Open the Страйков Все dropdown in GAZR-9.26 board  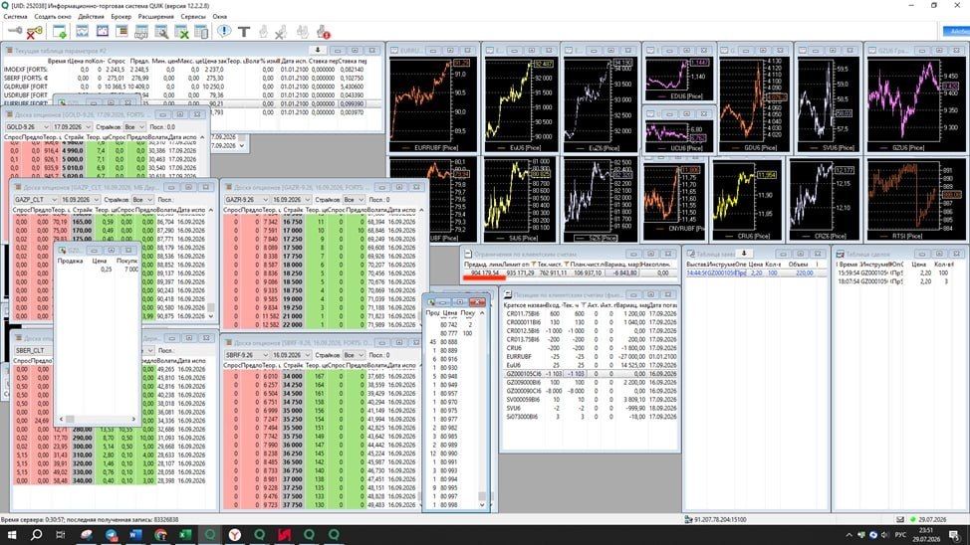point(354,200)
